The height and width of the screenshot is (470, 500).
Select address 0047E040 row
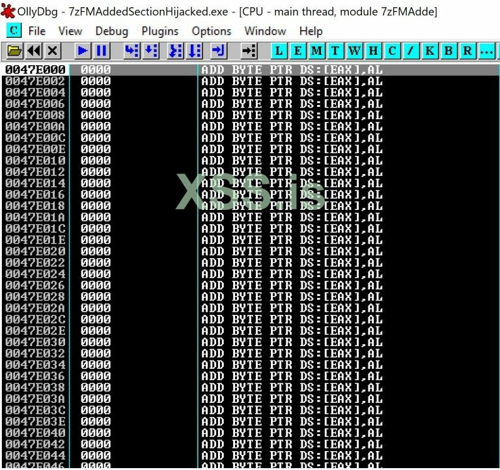coord(250,433)
